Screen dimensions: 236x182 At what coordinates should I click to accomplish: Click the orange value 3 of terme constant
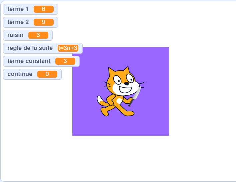65,61
